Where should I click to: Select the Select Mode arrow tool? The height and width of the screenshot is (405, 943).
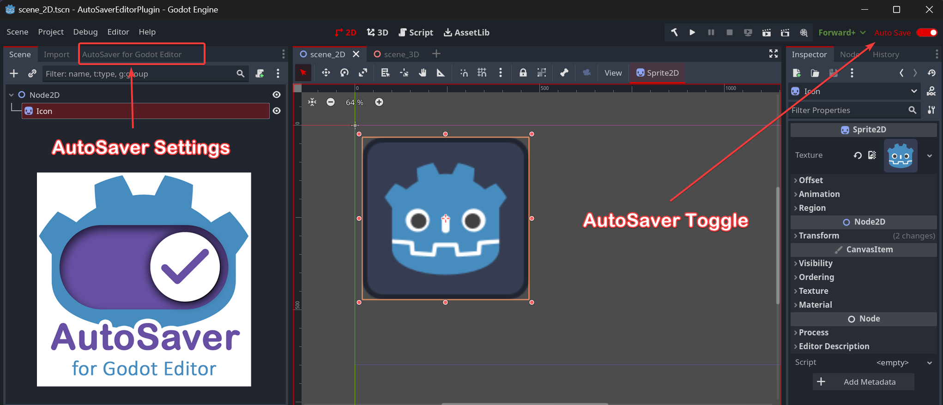(303, 72)
